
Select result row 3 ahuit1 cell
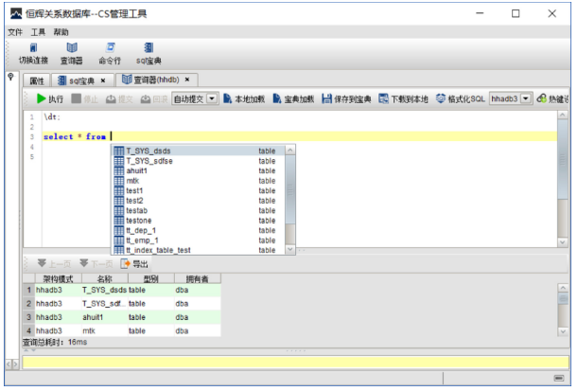[105, 317]
